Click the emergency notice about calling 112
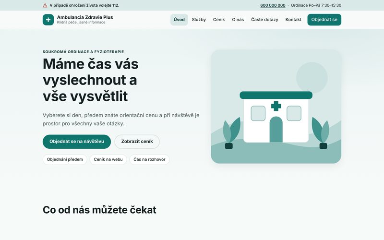The width and height of the screenshot is (384, 240). pyautogui.click(x=84, y=5)
